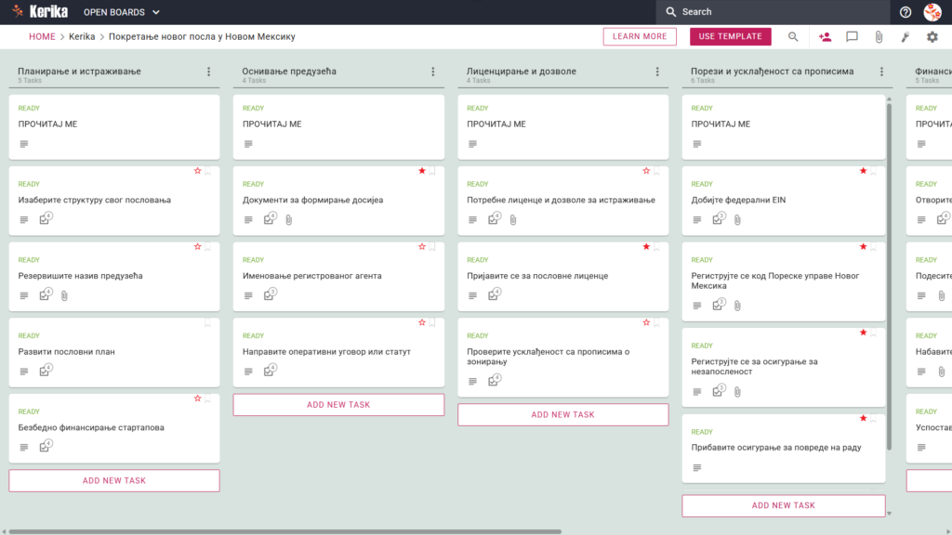The image size is (952, 535).
Task: Open board attachments paperclip icon
Action: (x=879, y=37)
